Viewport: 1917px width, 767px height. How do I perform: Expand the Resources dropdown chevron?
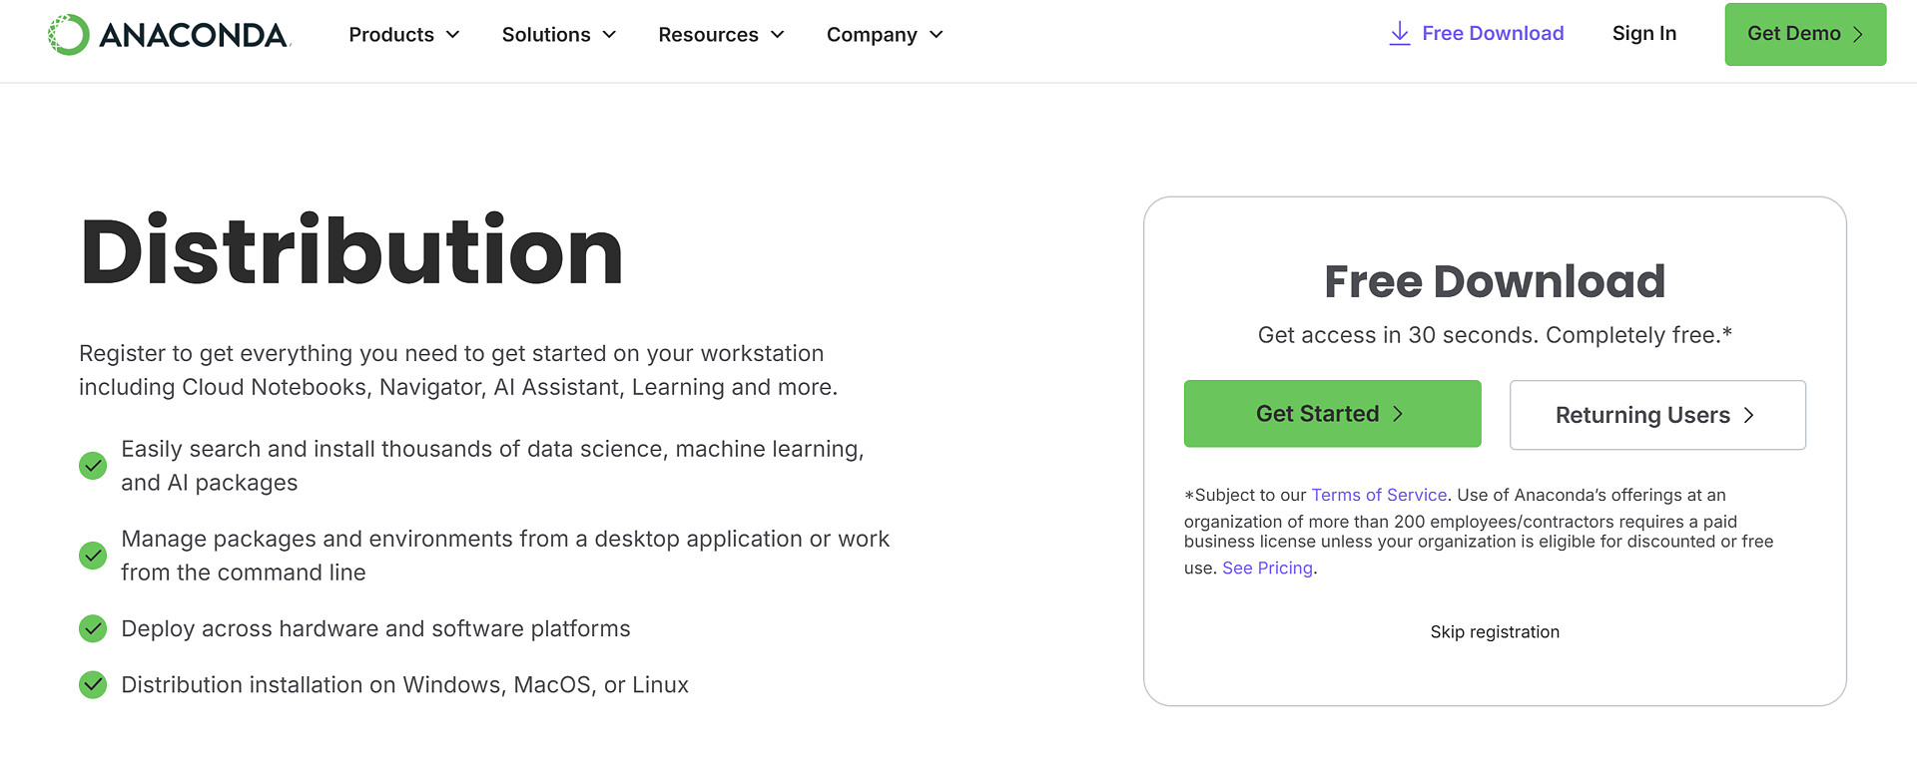777,35
